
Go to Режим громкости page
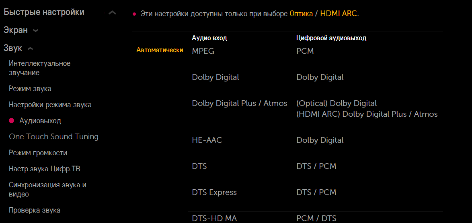pyautogui.click(x=38, y=153)
